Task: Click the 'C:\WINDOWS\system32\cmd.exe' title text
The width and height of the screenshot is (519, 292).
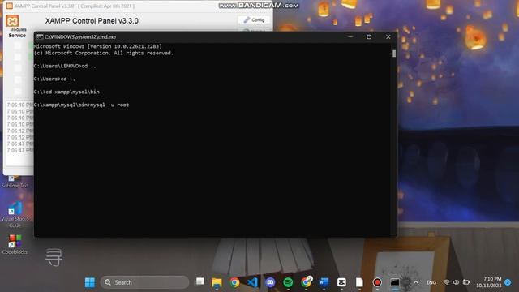Action: click(x=80, y=37)
